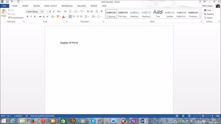Open Skype from the taskbar

[x=93, y=121]
